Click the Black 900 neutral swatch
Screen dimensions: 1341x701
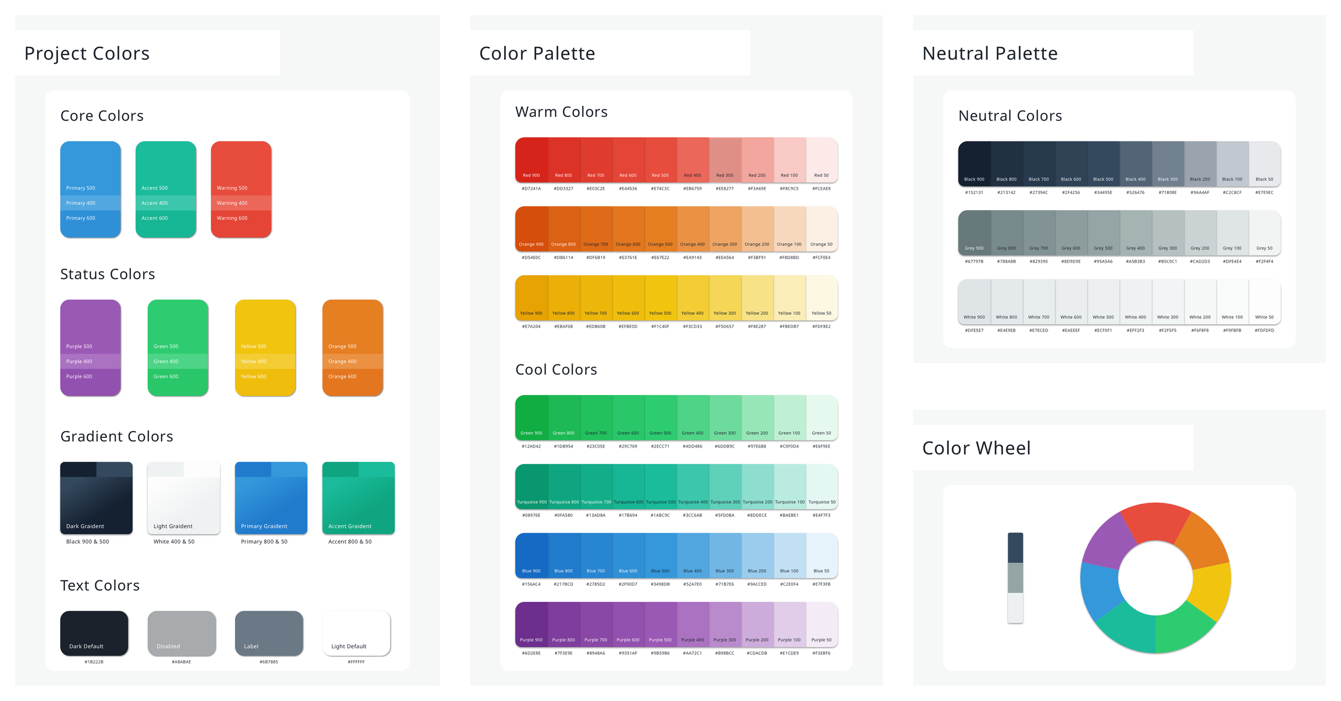[974, 163]
